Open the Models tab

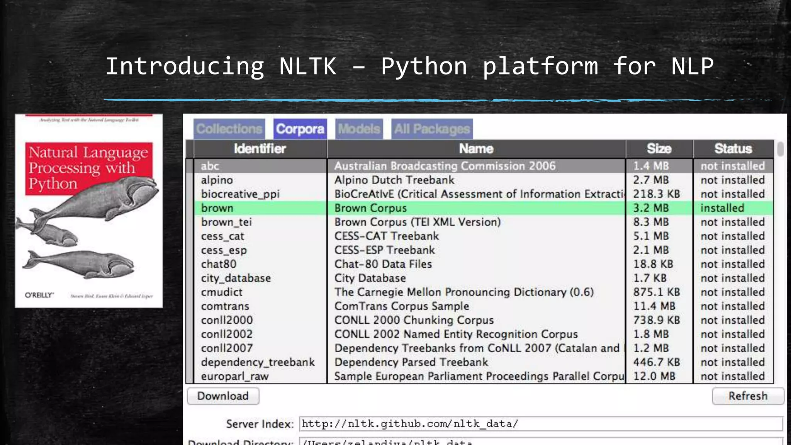tap(359, 129)
